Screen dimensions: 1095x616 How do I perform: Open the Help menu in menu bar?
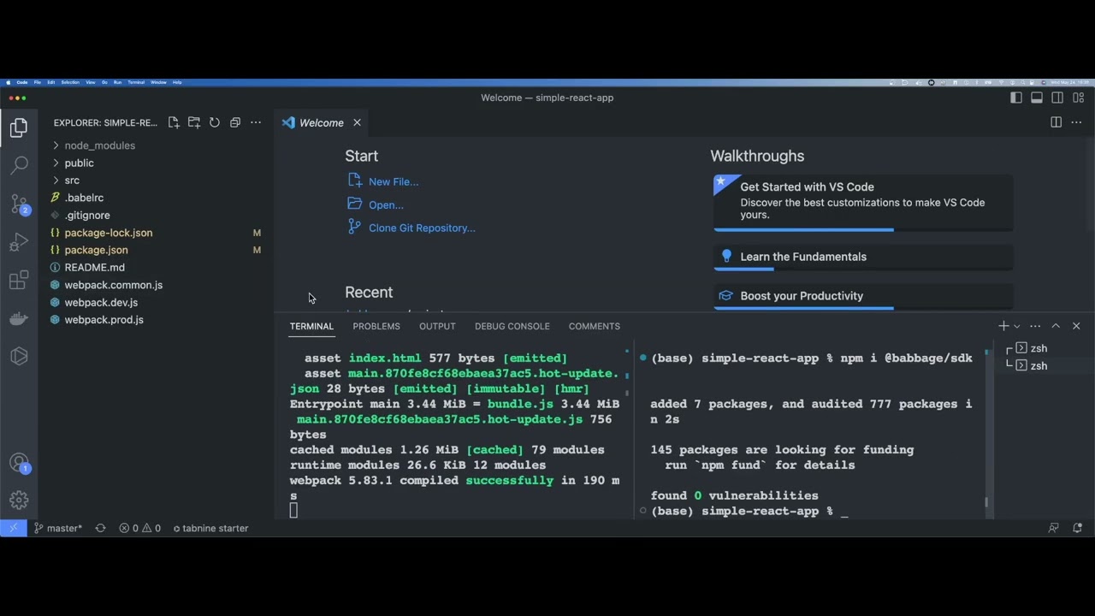(177, 82)
